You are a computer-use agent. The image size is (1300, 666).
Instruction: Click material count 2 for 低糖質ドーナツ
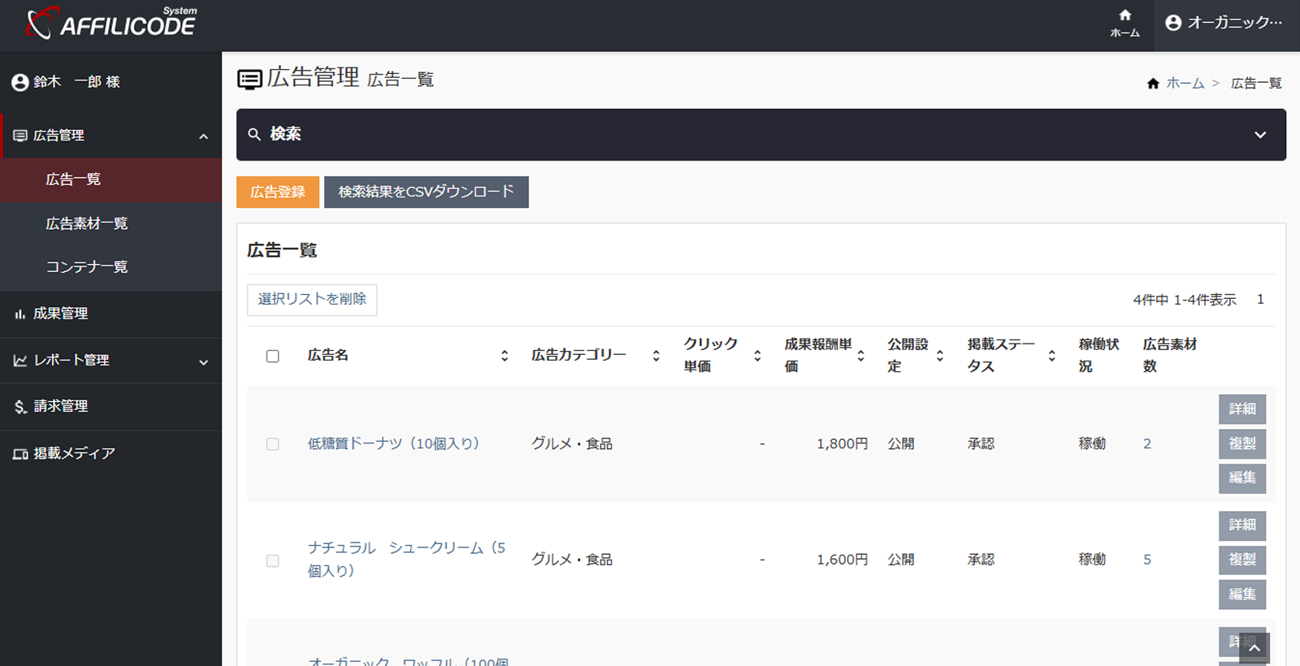(1147, 444)
